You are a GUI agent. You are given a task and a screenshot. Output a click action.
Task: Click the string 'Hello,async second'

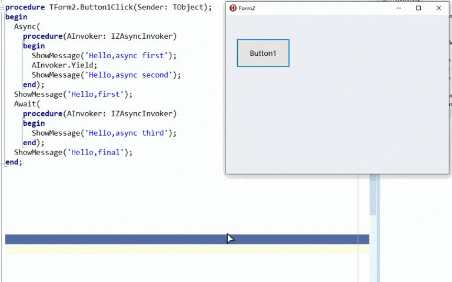pos(128,75)
